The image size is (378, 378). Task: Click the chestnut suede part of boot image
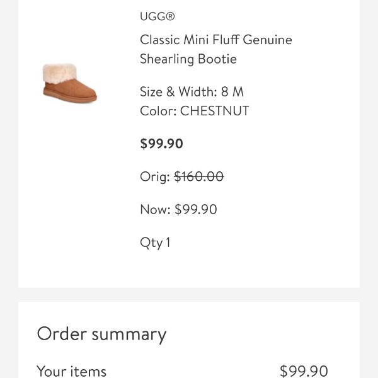pos(72,91)
